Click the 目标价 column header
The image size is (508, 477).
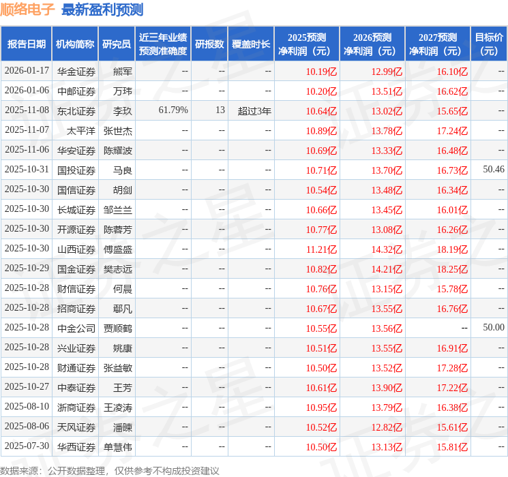[489, 44]
